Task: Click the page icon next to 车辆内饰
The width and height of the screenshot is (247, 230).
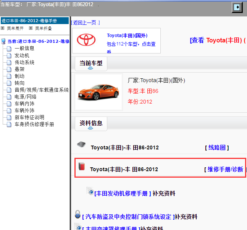Action: pyautogui.click(x=9, y=104)
